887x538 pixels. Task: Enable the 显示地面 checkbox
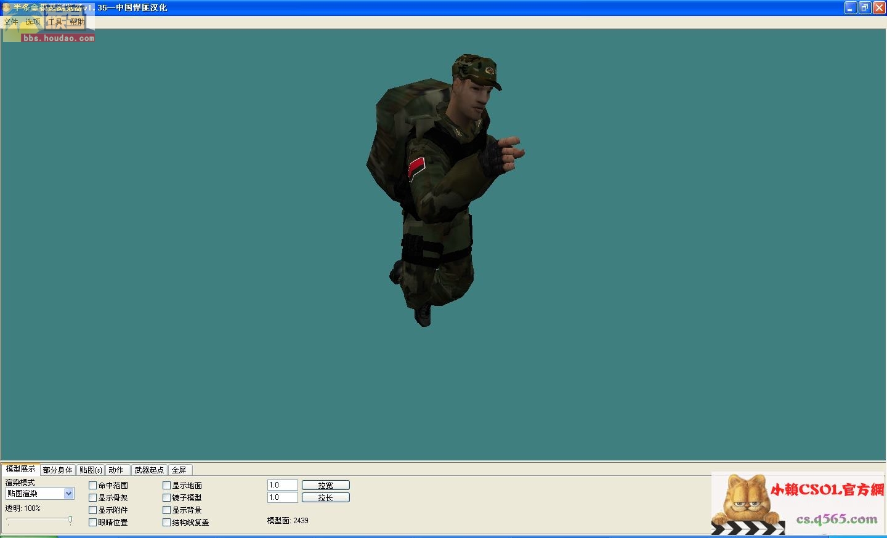[167, 486]
